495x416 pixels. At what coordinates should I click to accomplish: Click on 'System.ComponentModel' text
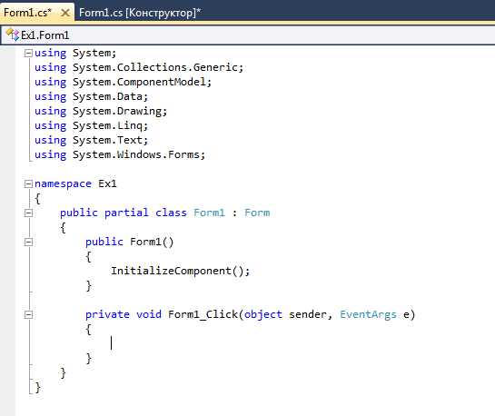coord(139,82)
